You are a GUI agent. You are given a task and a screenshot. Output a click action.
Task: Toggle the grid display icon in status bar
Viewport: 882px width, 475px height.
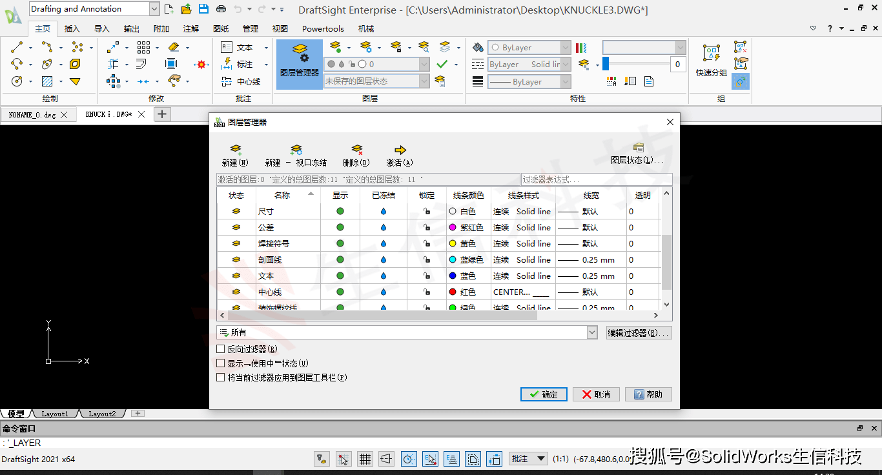click(x=365, y=458)
